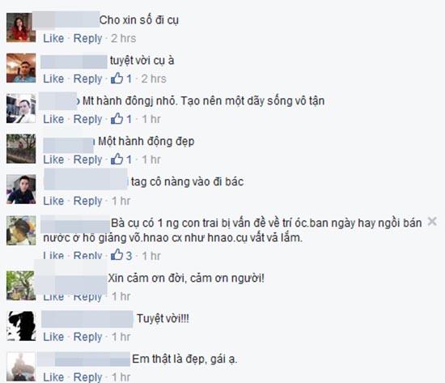Reply to the 'tag cô nàng vào đi bác' comment
This screenshot has height=383, width=445.
[87, 201]
